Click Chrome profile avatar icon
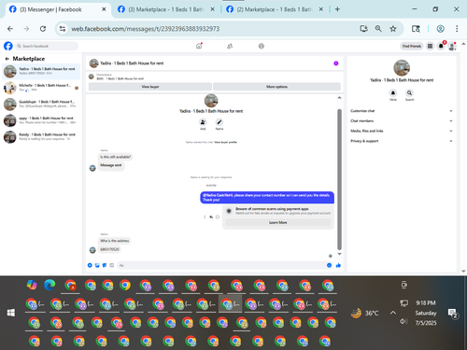 click(440, 29)
